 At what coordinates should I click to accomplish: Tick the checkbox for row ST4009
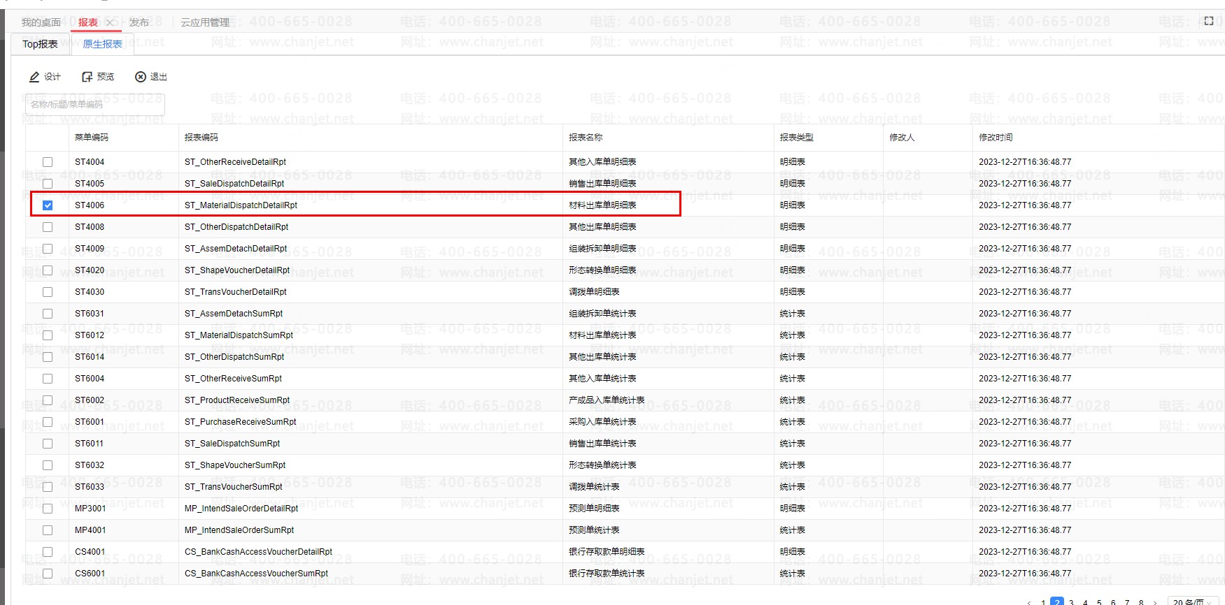pos(48,249)
